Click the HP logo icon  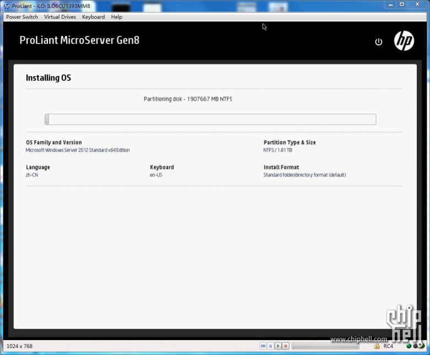404,41
